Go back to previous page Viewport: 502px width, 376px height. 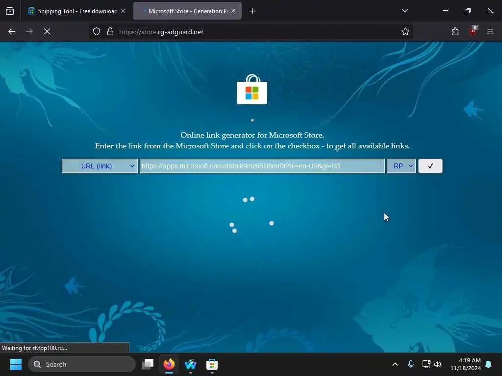click(x=12, y=31)
